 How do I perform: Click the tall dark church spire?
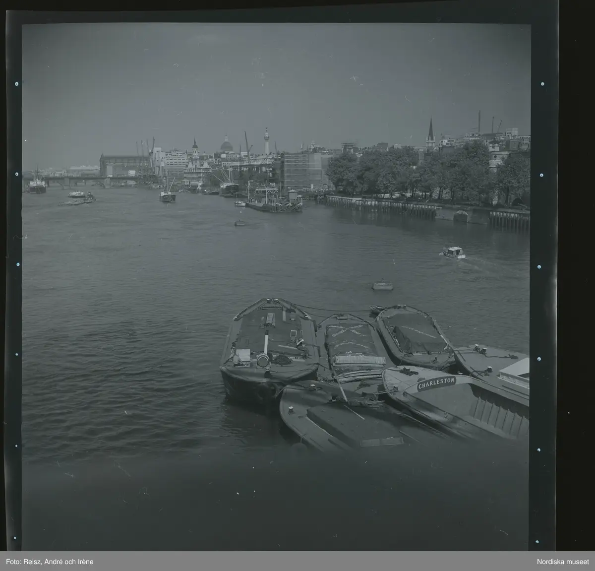[430, 131]
